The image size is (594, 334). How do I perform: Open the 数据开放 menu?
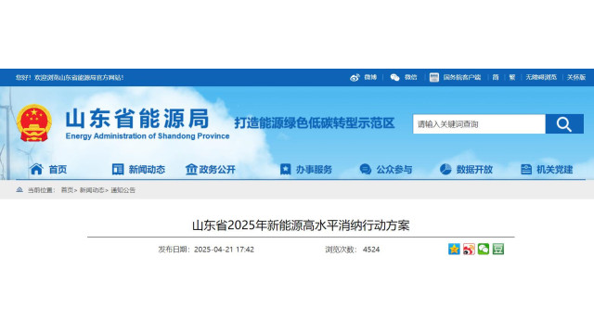click(474, 169)
